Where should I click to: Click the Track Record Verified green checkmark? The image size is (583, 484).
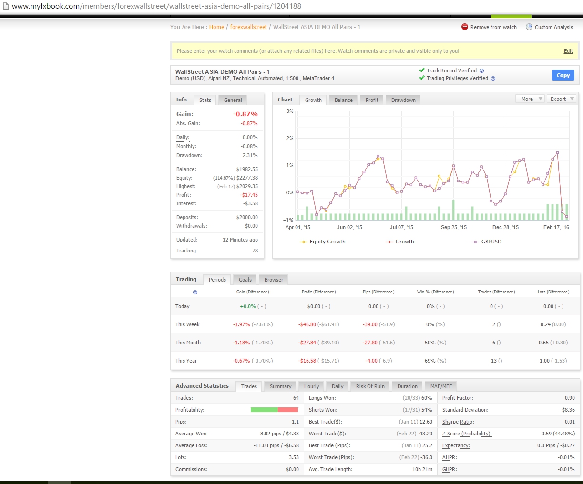click(421, 70)
